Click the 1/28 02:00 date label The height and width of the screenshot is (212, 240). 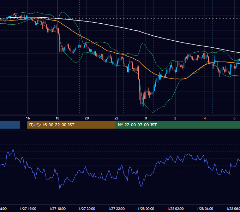tap(175, 209)
